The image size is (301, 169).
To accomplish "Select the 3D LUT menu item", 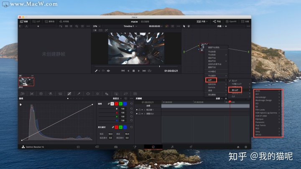I will tap(235, 90).
